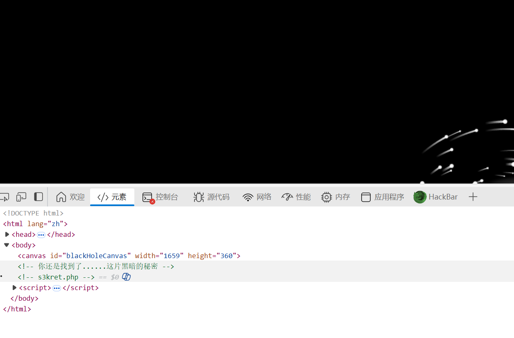Open the 源代码 (Sources) bug icon tab
514x338 pixels.
(x=211, y=197)
